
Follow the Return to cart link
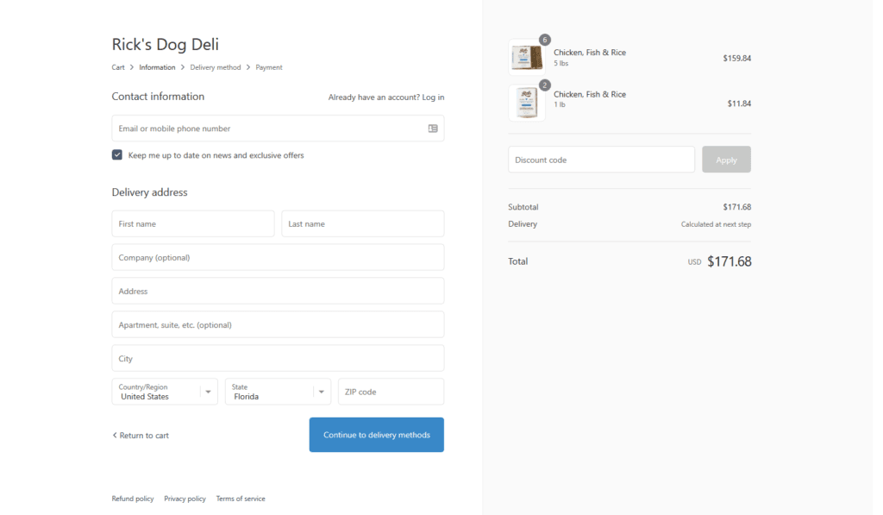141,436
